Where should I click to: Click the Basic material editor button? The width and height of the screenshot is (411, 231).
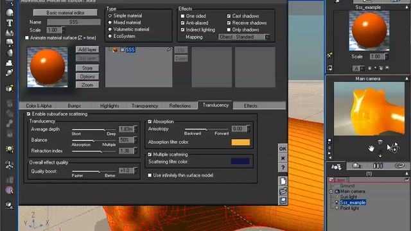point(66,13)
